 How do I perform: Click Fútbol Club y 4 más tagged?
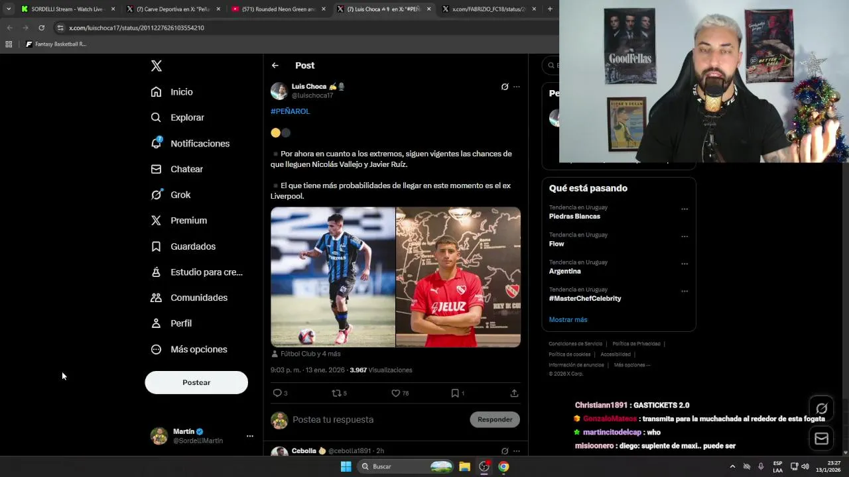coord(306,354)
